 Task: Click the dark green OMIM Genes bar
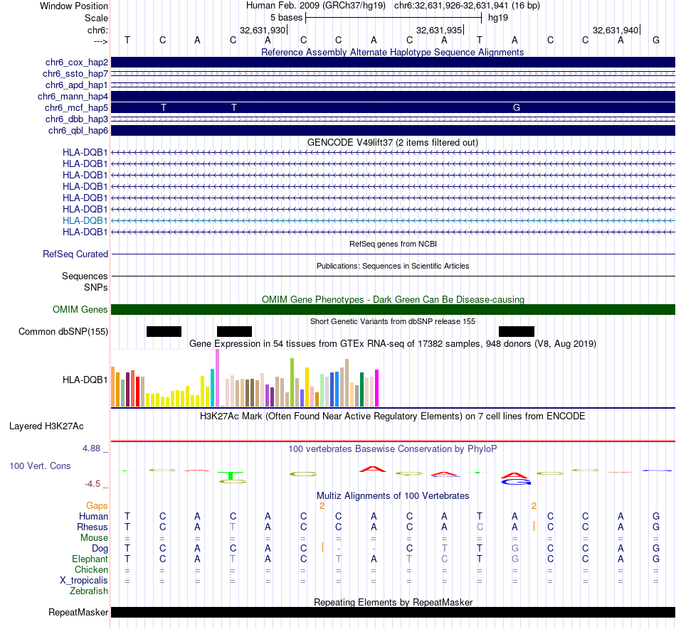pos(393,310)
